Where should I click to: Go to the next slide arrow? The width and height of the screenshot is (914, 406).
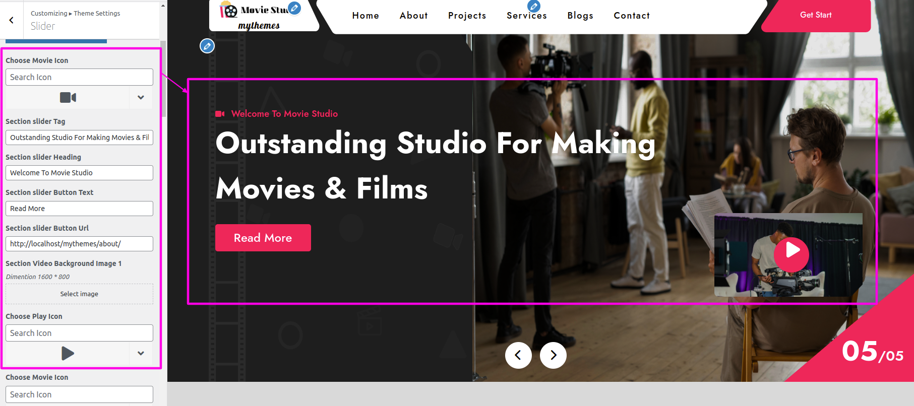tap(553, 355)
